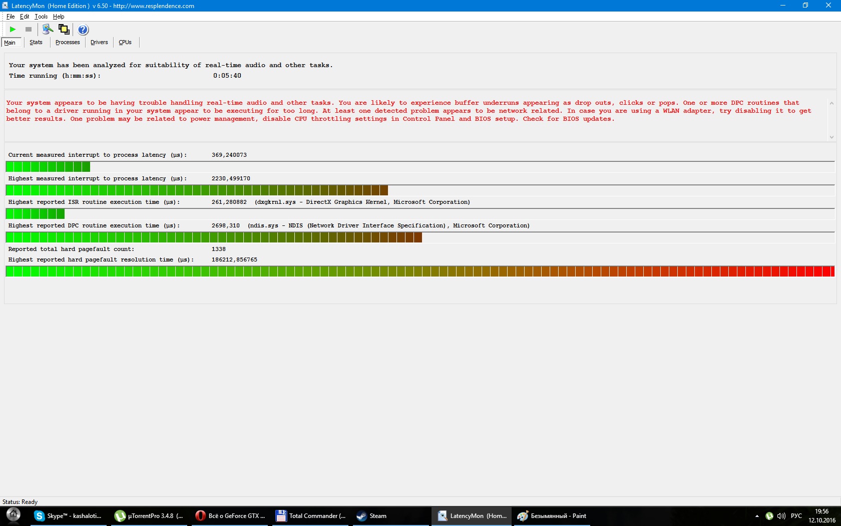
Task: Stop the monitor with the gray stop button
Action: 29,30
